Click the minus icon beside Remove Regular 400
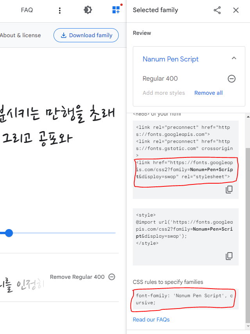The width and height of the screenshot is (250, 334). 112,277
